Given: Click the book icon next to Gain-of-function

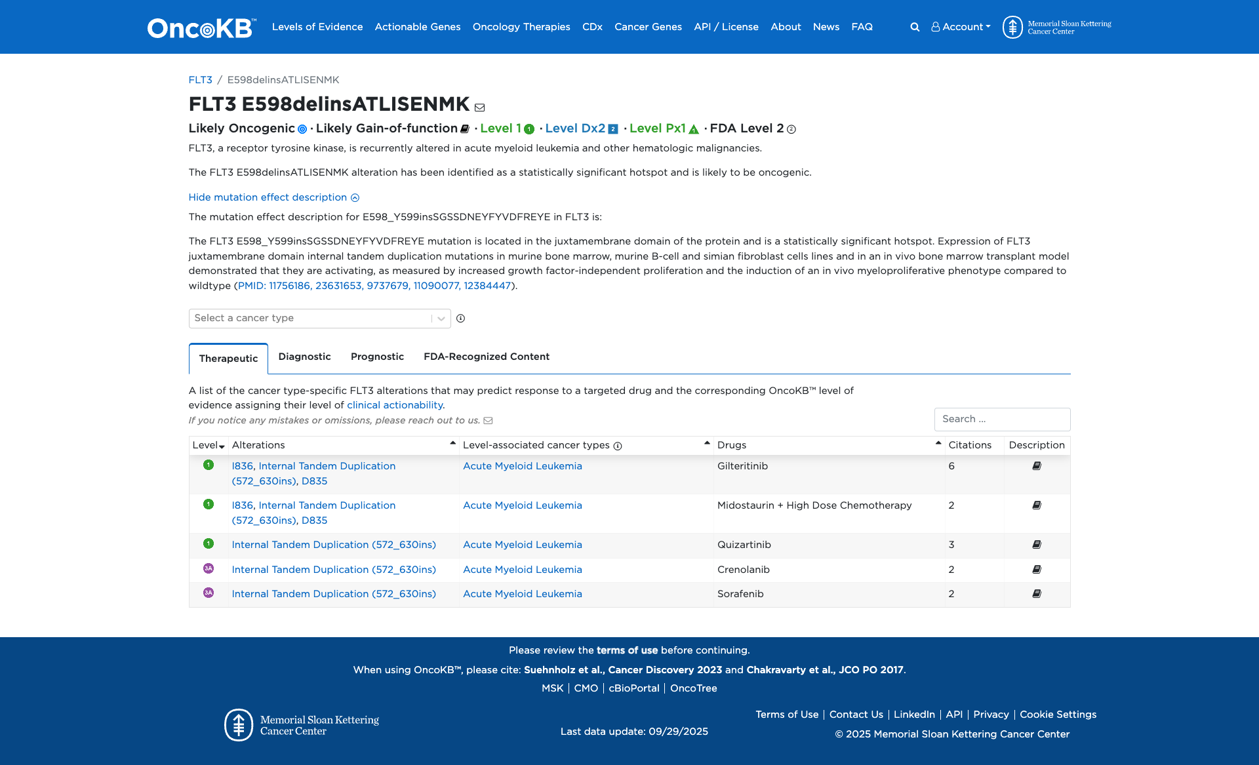Looking at the screenshot, I should [465, 129].
